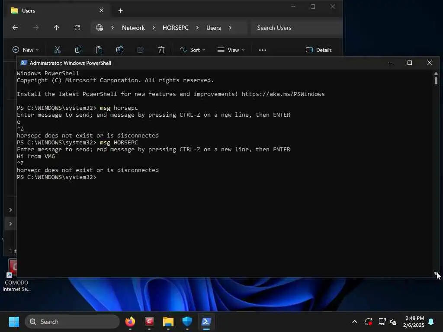Click the sync status tray icon
The width and height of the screenshot is (443, 332).
click(369, 322)
